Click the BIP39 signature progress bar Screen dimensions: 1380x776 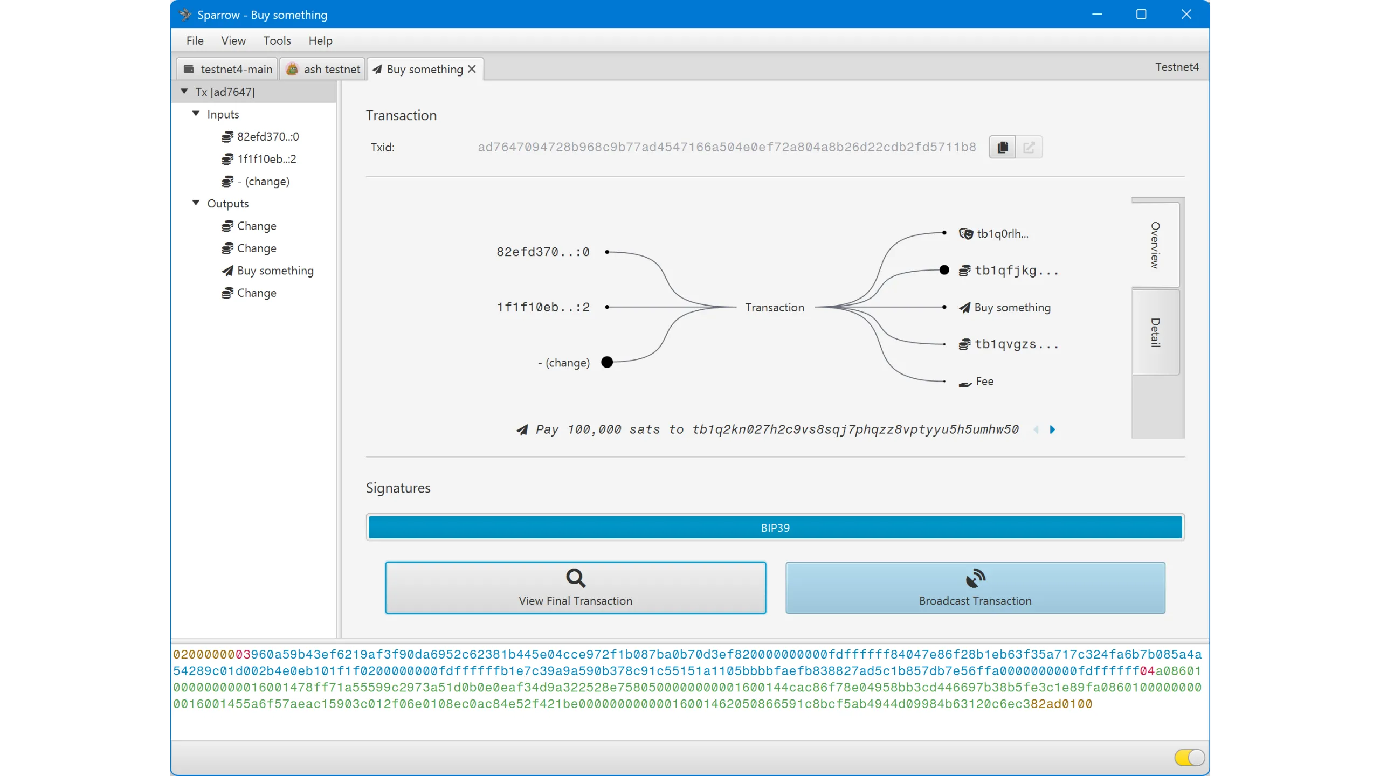(775, 528)
